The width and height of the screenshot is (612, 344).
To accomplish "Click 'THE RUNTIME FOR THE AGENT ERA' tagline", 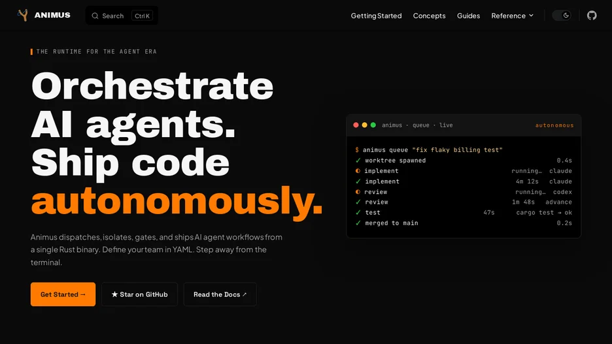I will pos(96,52).
